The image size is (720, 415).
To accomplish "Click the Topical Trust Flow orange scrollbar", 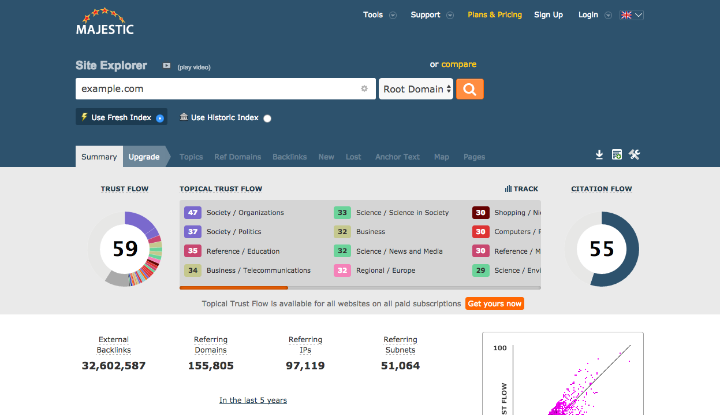I will [233, 287].
